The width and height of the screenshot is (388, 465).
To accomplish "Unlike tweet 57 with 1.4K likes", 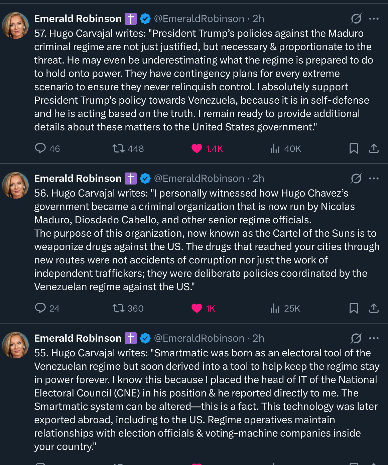I will (x=197, y=148).
